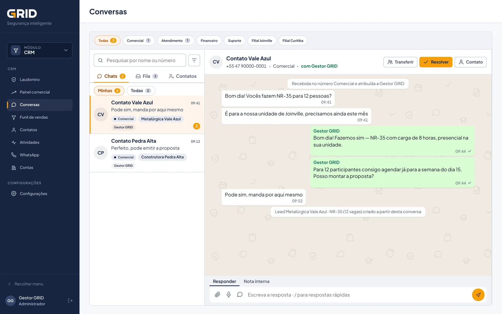Image resolution: width=502 pixels, height=314 pixels.
Task: Select the Responder tab
Action: (x=224, y=281)
